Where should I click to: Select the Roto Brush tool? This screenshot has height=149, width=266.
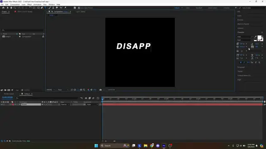click(x=61, y=8)
